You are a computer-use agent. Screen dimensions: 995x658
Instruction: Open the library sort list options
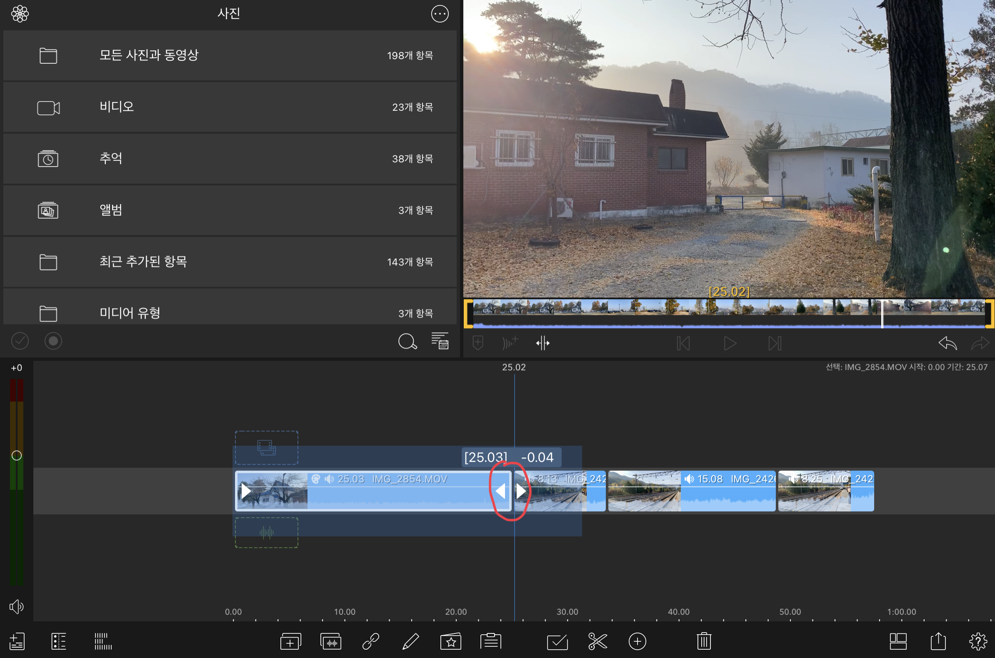[440, 341]
